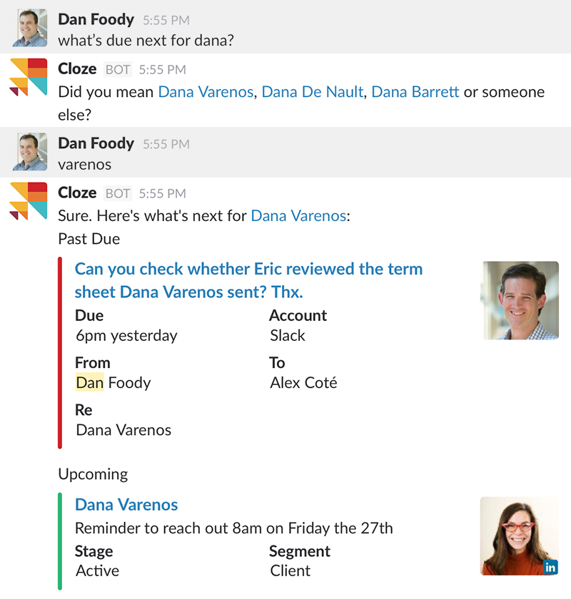The width and height of the screenshot is (571, 599).
Task: Open the Dana Varenos link in the reminder card
Action: [126, 505]
